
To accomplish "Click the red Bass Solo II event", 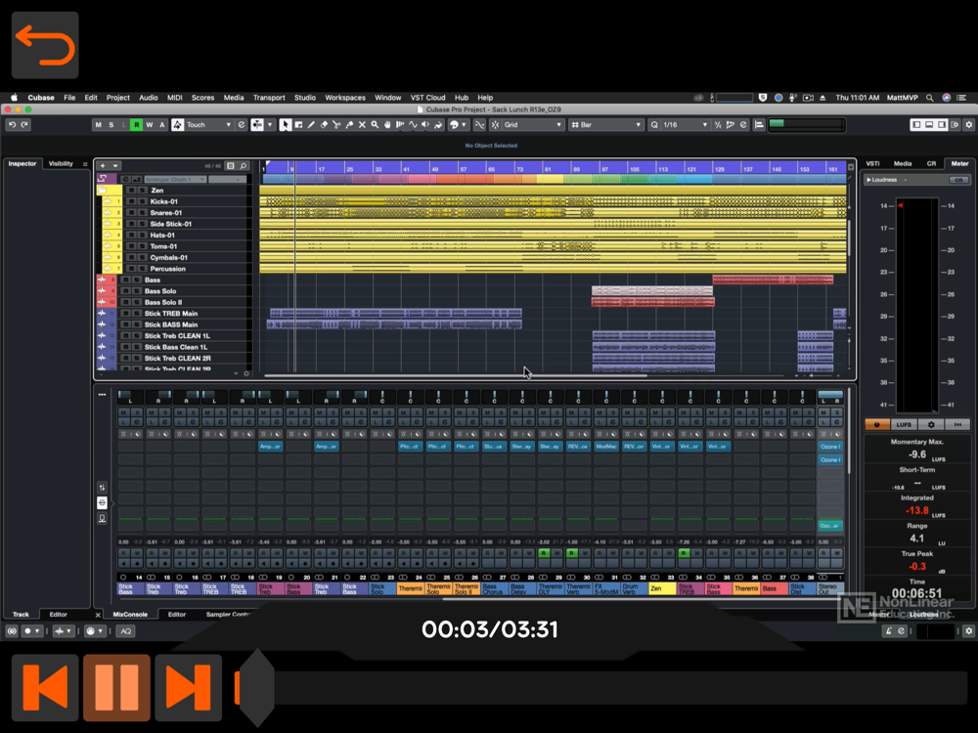I will [x=653, y=302].
